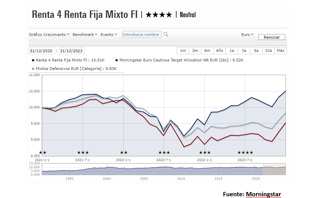Click the four-star marker near 2023-7-1

[x=245, y=152]
